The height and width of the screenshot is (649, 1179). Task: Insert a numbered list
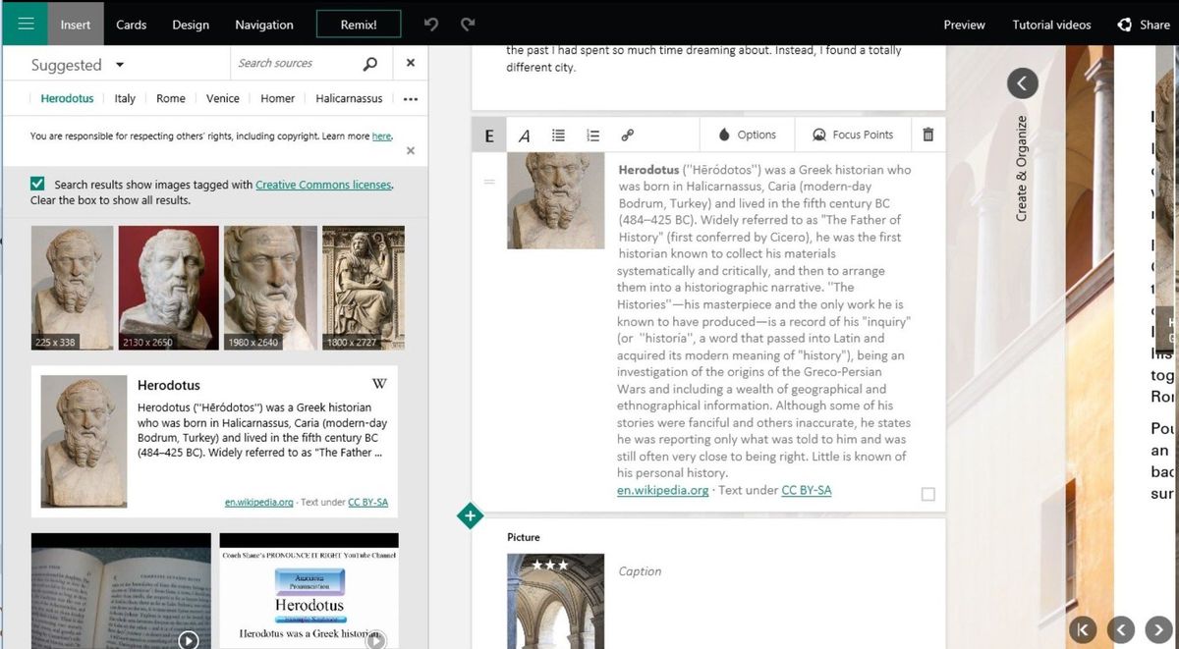[x=592, y=135]
